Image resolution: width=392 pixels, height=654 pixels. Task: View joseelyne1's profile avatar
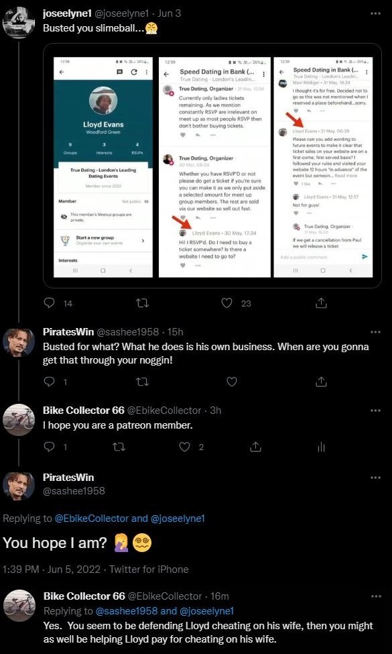tap(18, 23)
